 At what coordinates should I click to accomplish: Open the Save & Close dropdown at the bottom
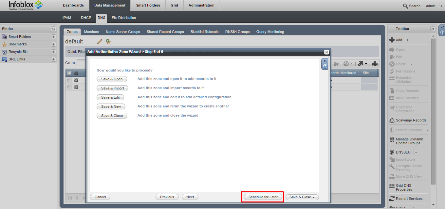pos(314,197)
